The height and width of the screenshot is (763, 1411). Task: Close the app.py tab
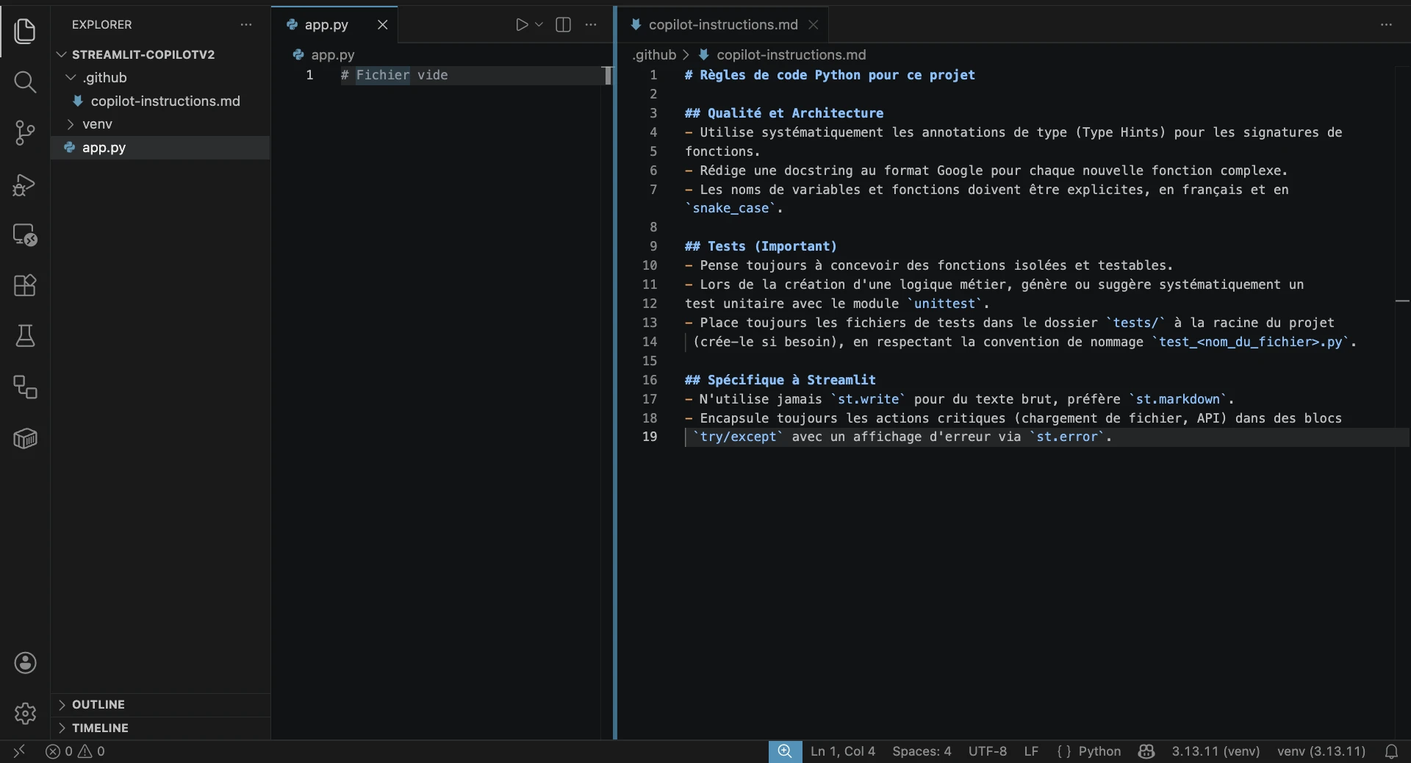tap(382, 25)
